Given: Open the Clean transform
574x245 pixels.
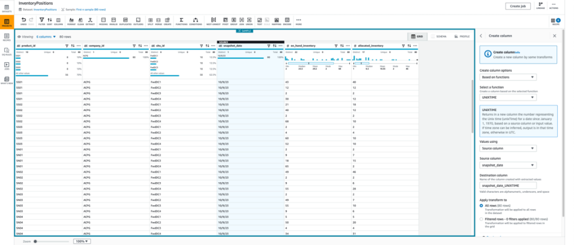Looking at the screenshot, I should (x=81, y=21).
